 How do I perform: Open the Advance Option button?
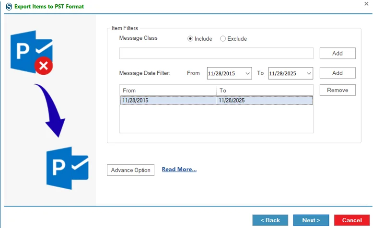130,170
